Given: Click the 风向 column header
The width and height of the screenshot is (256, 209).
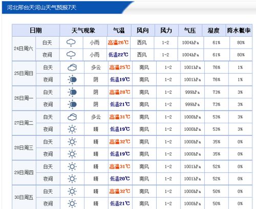Looking at the screenshot, I should tap(143, 31).
